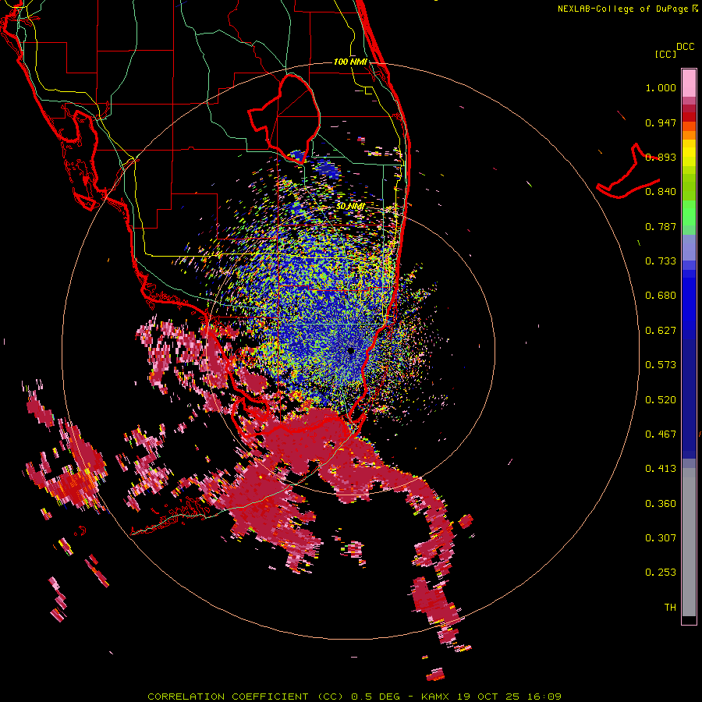702x702 pixels.
Task: Click the green segment of the color bar
Action: pos(689,213)
